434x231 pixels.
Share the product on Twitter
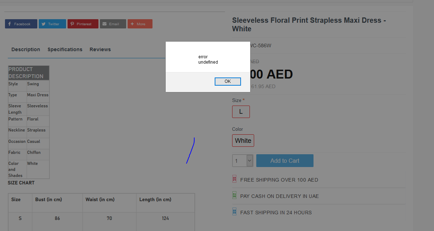click(52, 24)
